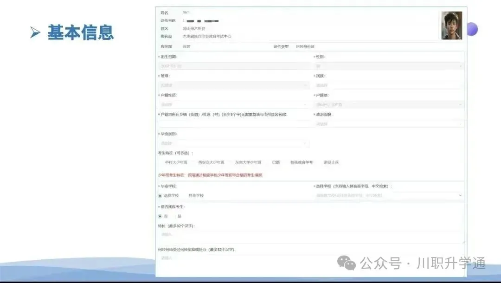Open the 户籍地 dropdown

(389, 104)
